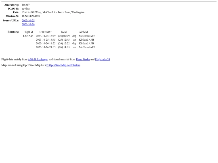
Task: Open OpenStreetMap contributors link
Action: tap(63, 65)
